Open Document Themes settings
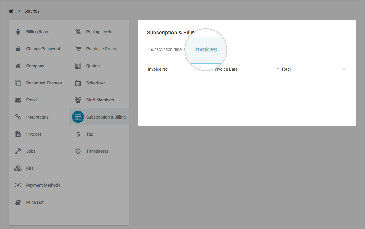This screenshot has height=229, width=365. click(44, 83)
